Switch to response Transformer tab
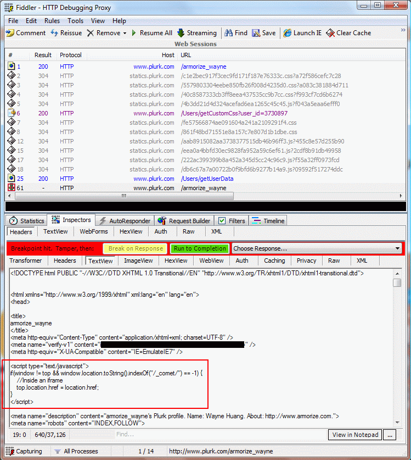The image size is (411, 460). click(25, 261)
